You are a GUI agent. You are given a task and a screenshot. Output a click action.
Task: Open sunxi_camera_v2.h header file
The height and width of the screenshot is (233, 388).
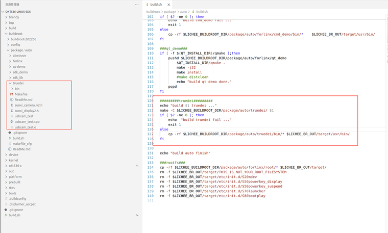[x=26, y=105]
